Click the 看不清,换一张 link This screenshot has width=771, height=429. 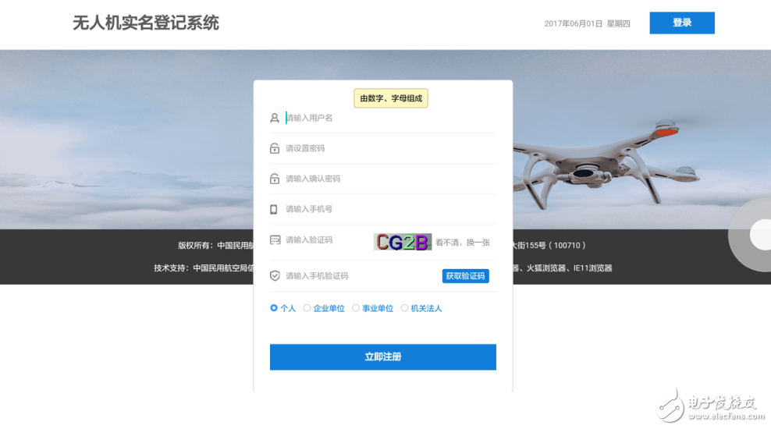coord(463,243)
